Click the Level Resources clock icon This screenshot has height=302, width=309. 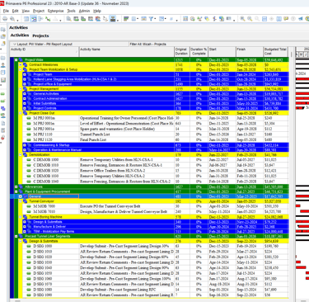point(193,19)
